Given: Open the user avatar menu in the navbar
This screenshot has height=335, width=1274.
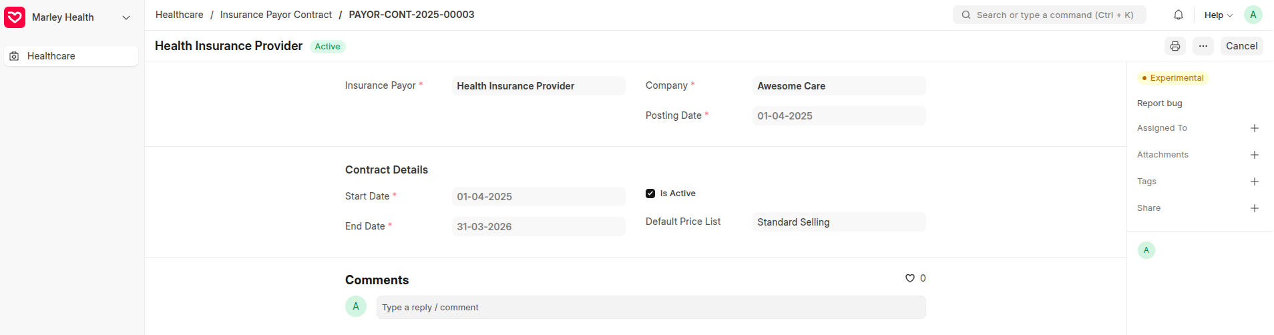Looking at the screenshot, I should 1253,15.
